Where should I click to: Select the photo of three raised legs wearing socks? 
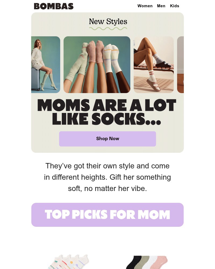point(97,65)
